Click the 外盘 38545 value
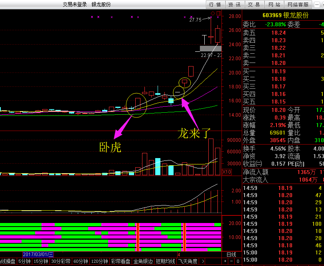 [x=278, y=141]
